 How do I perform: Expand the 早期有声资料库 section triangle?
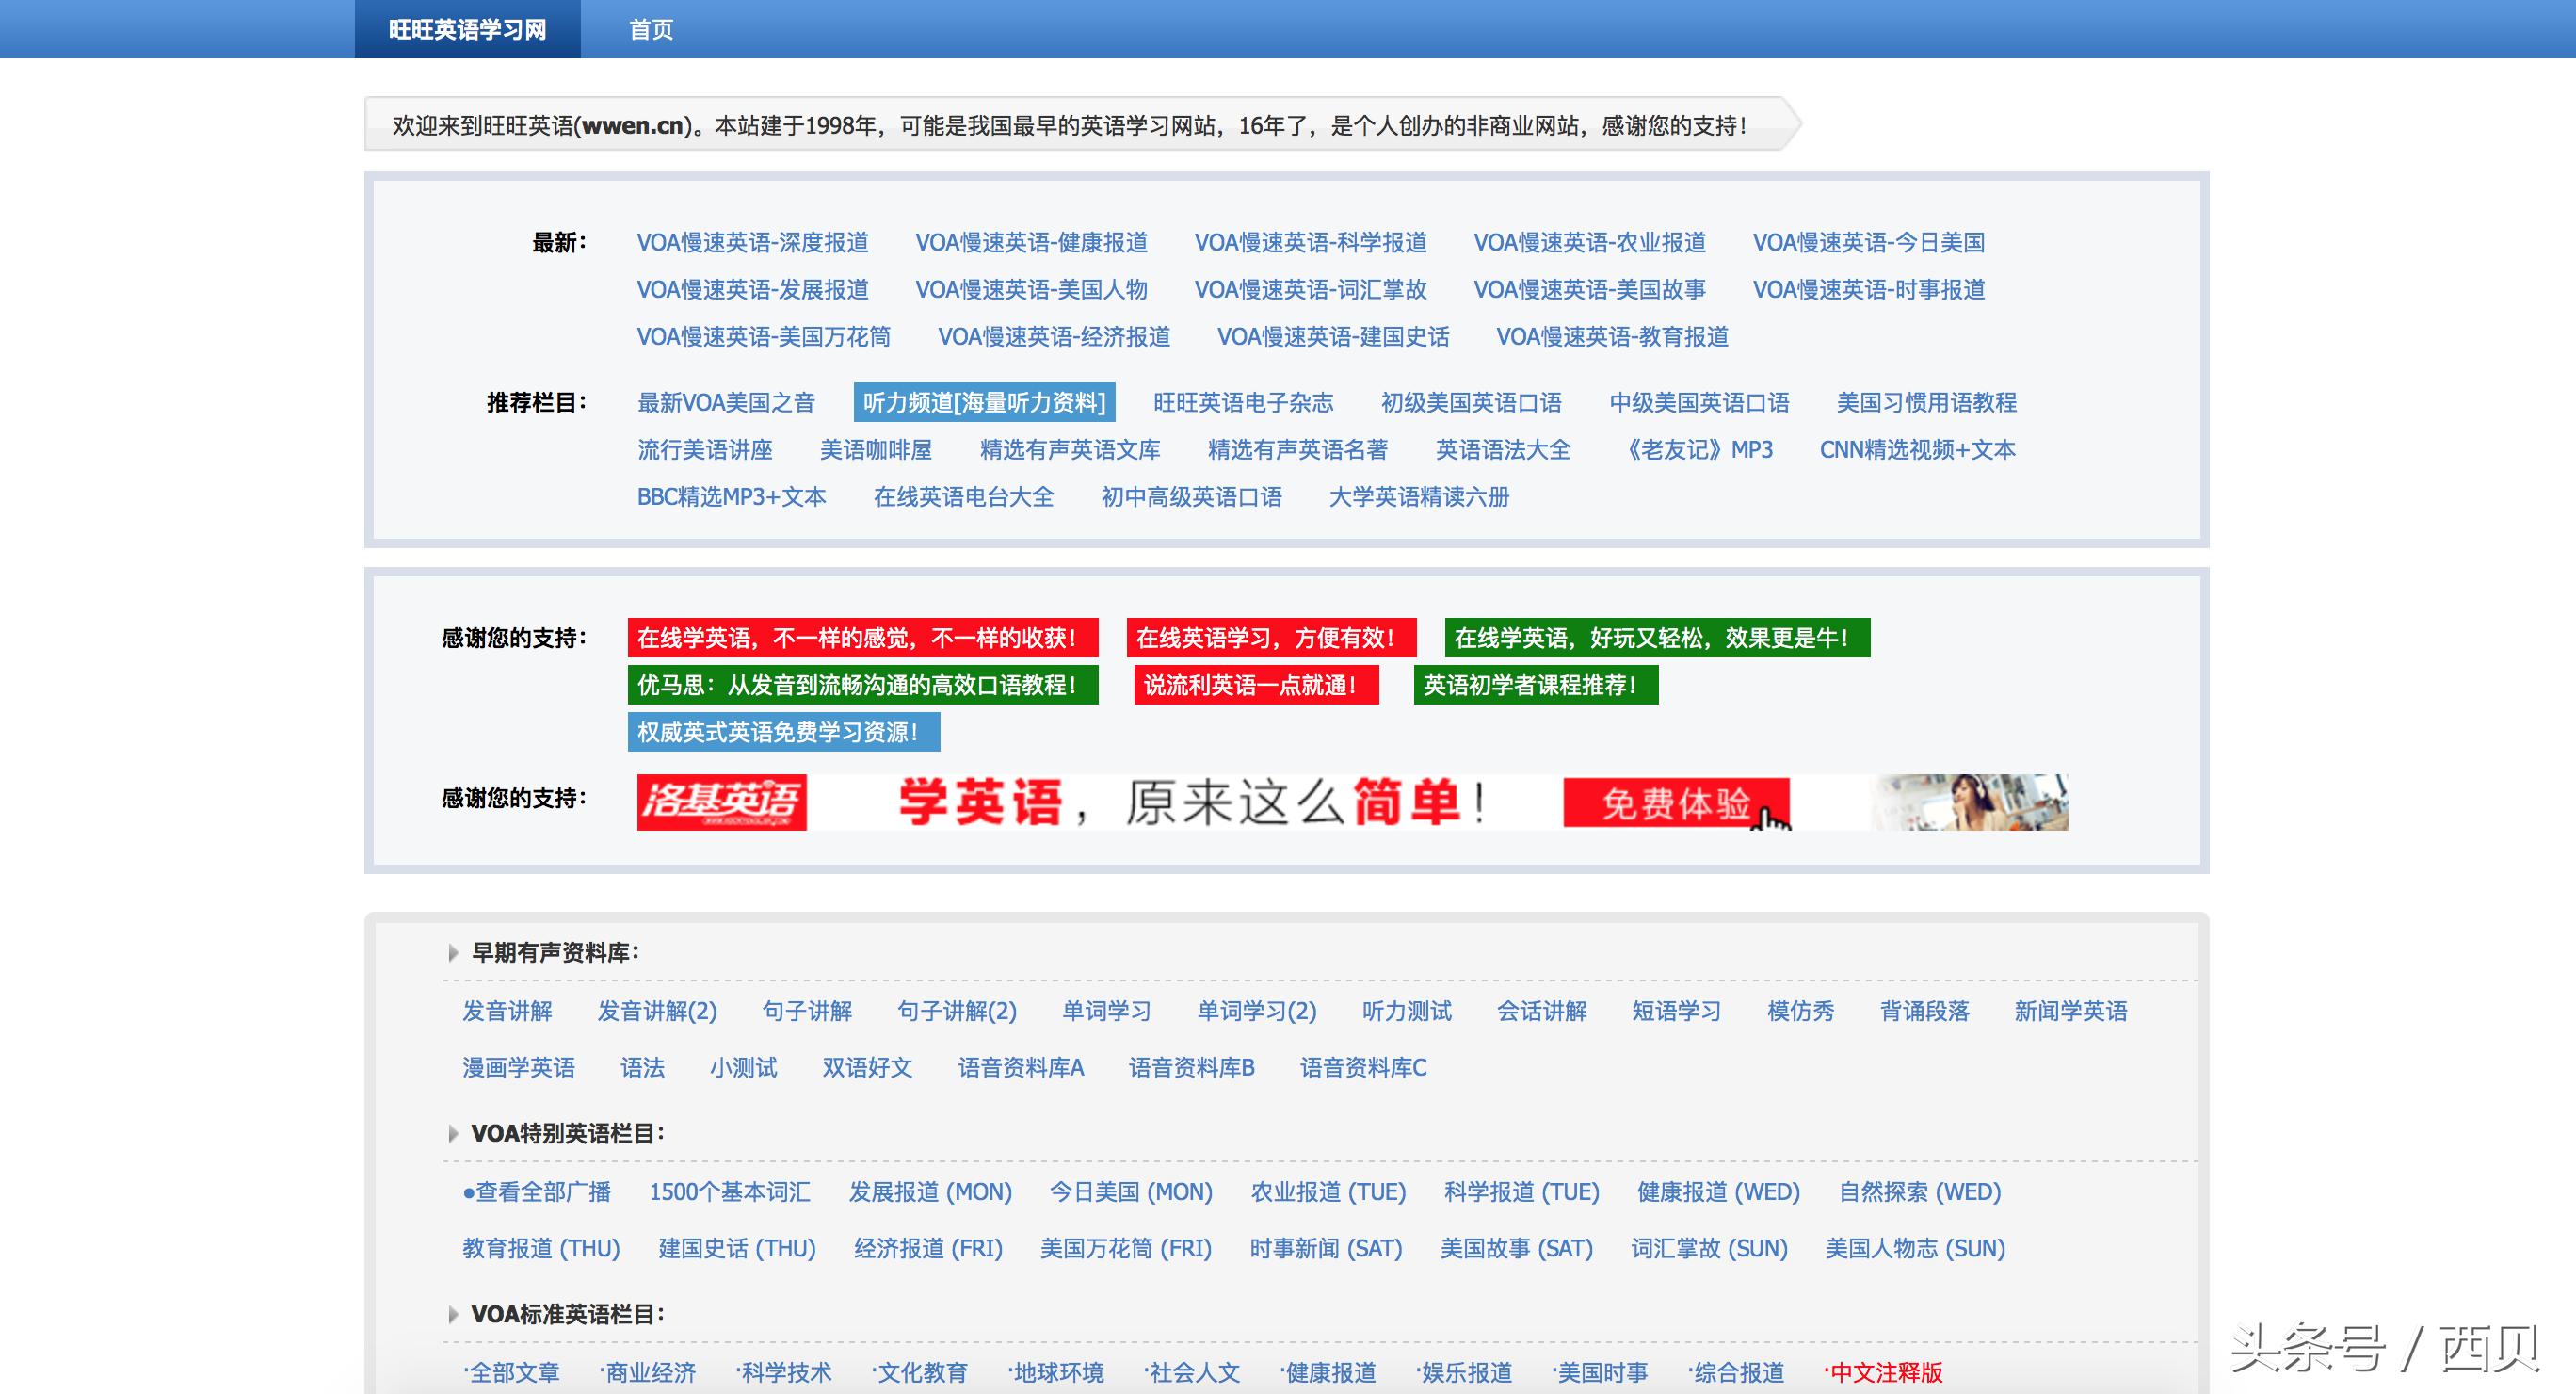tap(453, 952)
